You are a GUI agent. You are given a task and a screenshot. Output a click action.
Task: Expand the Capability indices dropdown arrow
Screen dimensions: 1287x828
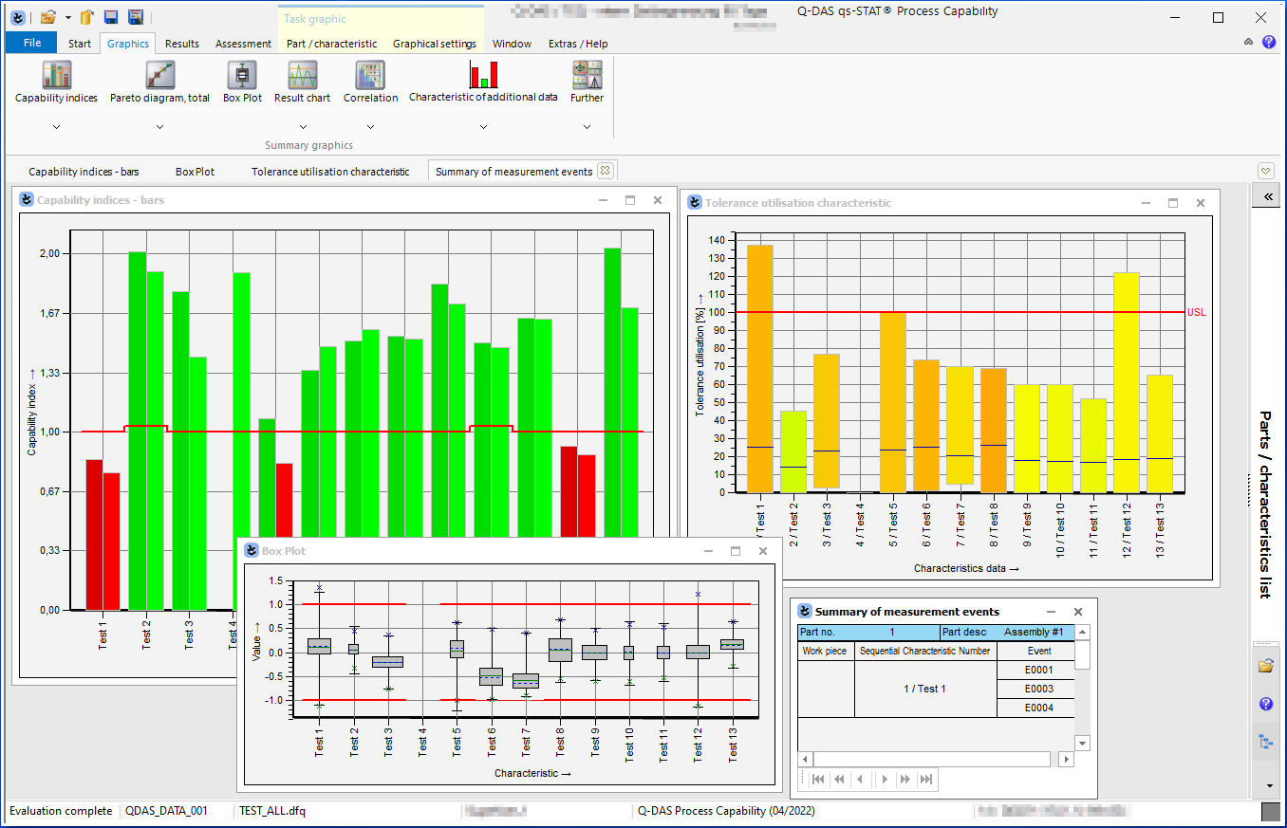click(56, 126)
